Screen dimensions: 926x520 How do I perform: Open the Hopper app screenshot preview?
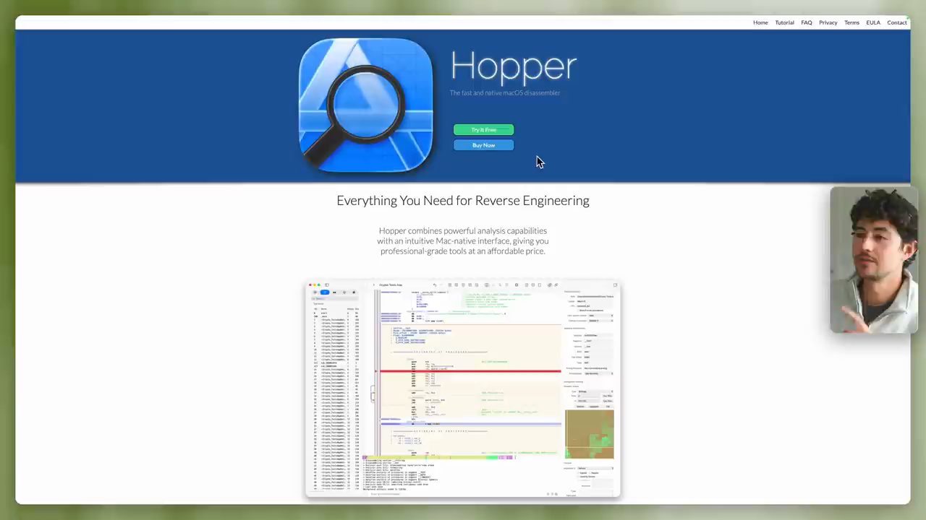[x=463, y=389]
